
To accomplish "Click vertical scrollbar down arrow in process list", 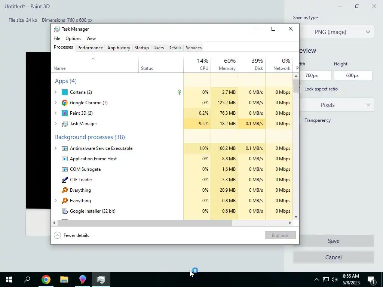I will pos(296,217).
